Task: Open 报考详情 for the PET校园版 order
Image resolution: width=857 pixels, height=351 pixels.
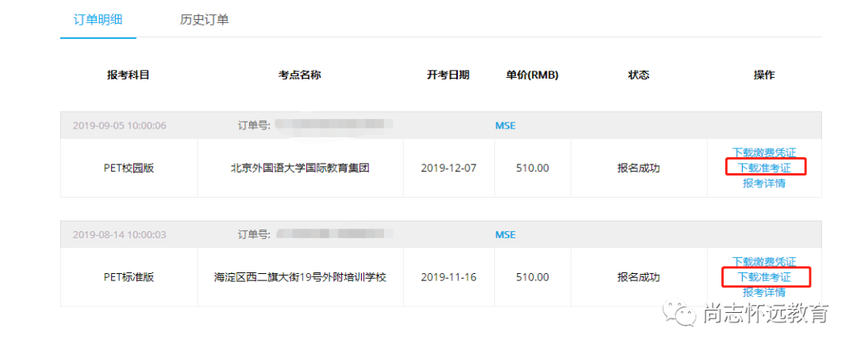Action: [x=763, y=183]
